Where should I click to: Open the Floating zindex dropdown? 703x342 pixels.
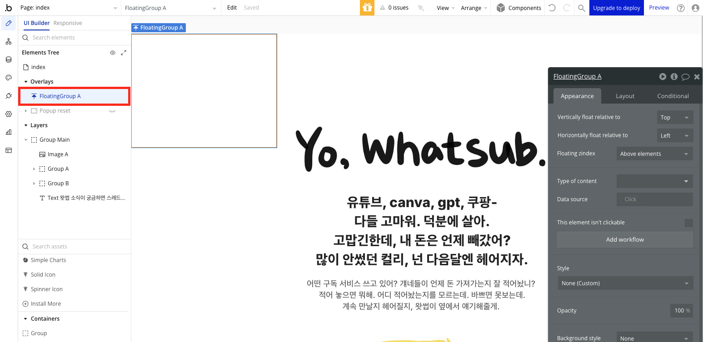[655, 154]
